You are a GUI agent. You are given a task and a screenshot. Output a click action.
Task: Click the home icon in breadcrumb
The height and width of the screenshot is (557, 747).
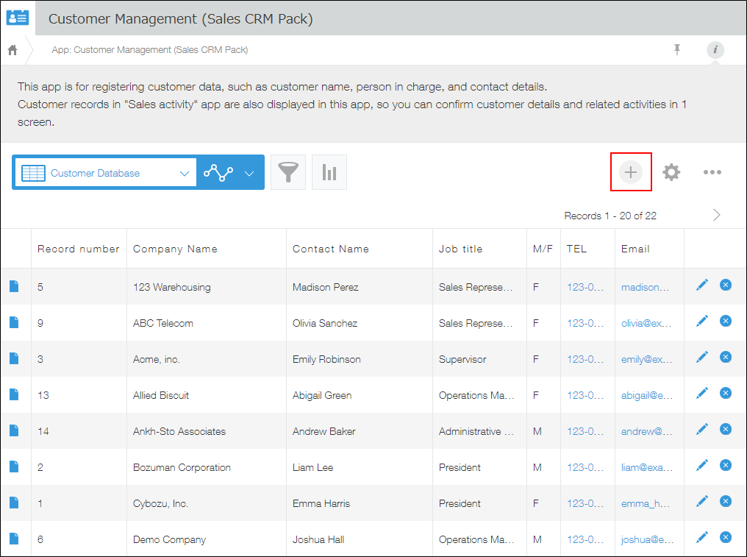(x=12, y=49)
